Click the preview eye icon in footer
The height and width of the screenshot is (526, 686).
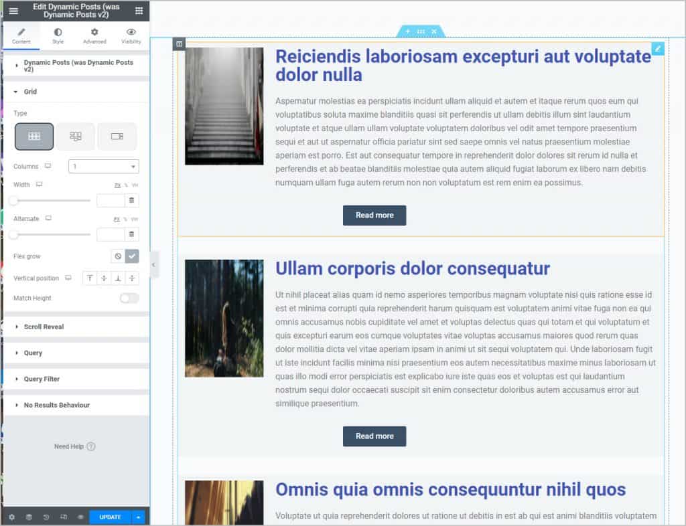pos(80,517)
